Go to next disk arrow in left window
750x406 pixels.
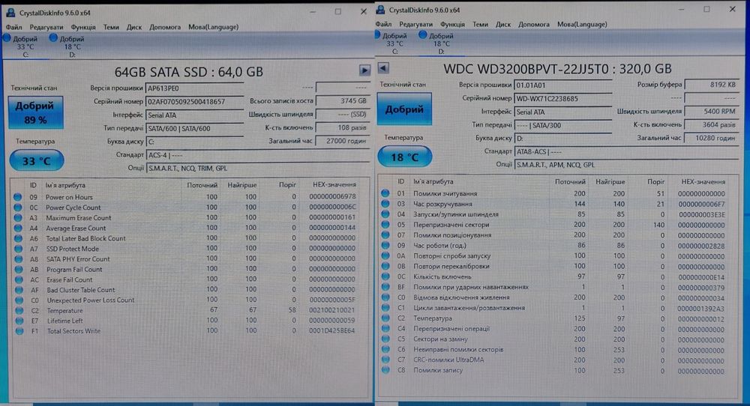click(364, 70)
